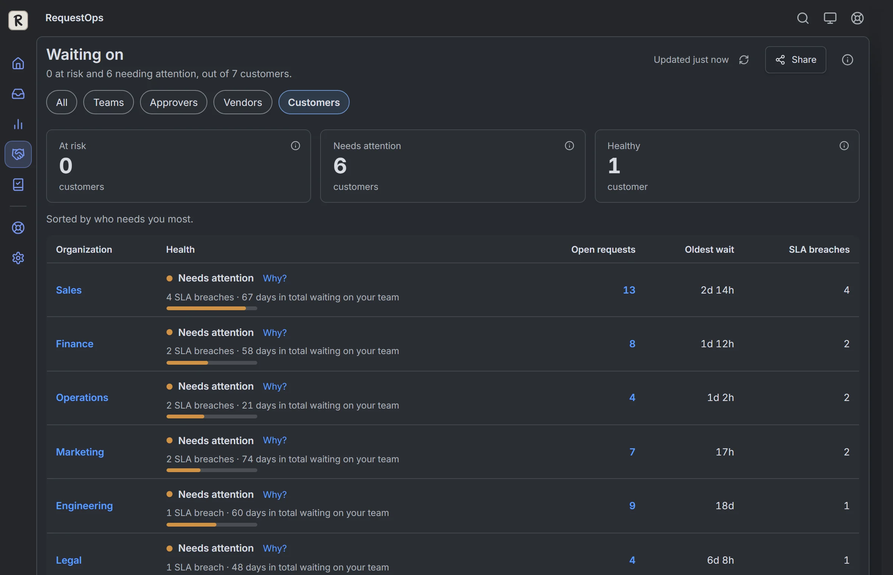Select the Teams filter tab
This screenshot has height=575, width=893.
tap(109, 102)
